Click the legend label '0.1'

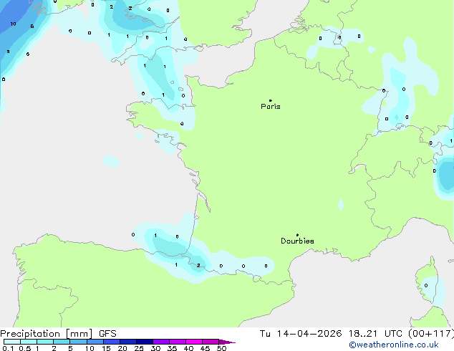[x=8, y=348]
